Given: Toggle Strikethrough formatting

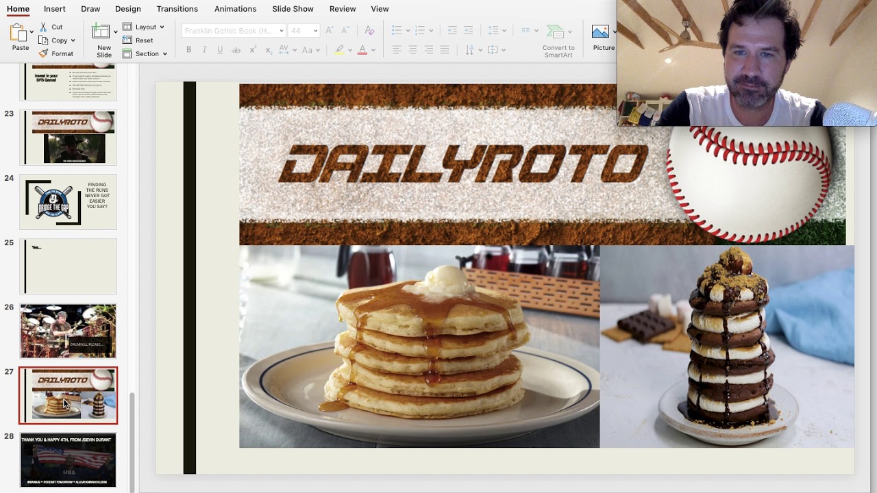Looking at the screenshot, I should tap(236, 50).
